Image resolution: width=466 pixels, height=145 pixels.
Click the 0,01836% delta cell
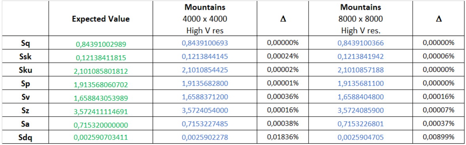coord(282,137)
